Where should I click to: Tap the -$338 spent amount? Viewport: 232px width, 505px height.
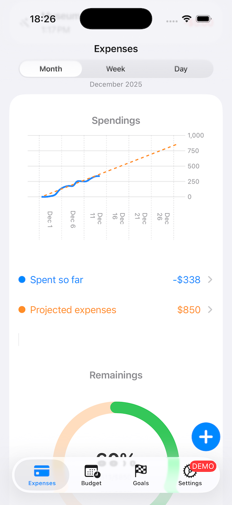click(187, 280)
